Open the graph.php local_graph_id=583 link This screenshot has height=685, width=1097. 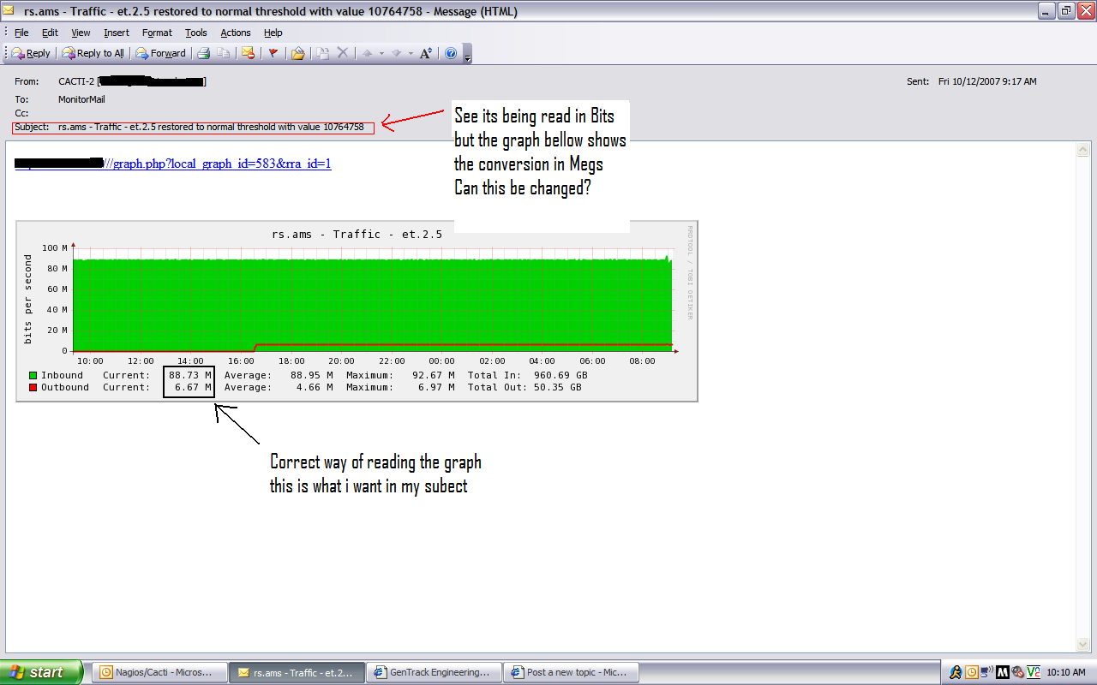click(x=173, y=164)
